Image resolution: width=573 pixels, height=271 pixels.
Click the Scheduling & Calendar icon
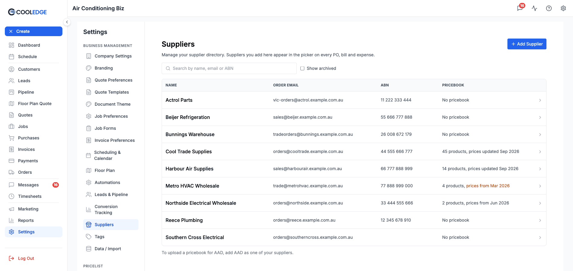coord(88,155)
